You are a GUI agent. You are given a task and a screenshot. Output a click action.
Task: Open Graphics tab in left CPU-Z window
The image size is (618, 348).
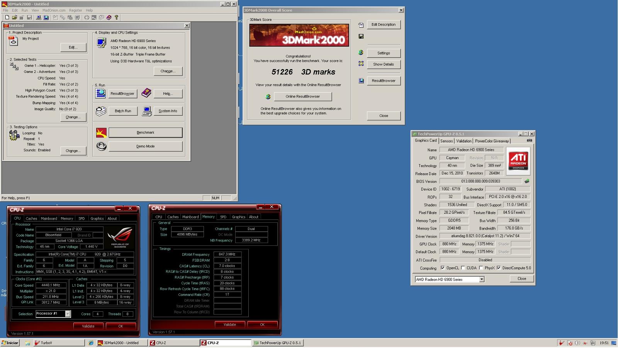pos(97,218)
